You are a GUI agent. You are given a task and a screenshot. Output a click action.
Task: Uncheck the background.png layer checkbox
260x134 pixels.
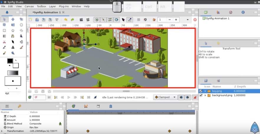point(201,95)
